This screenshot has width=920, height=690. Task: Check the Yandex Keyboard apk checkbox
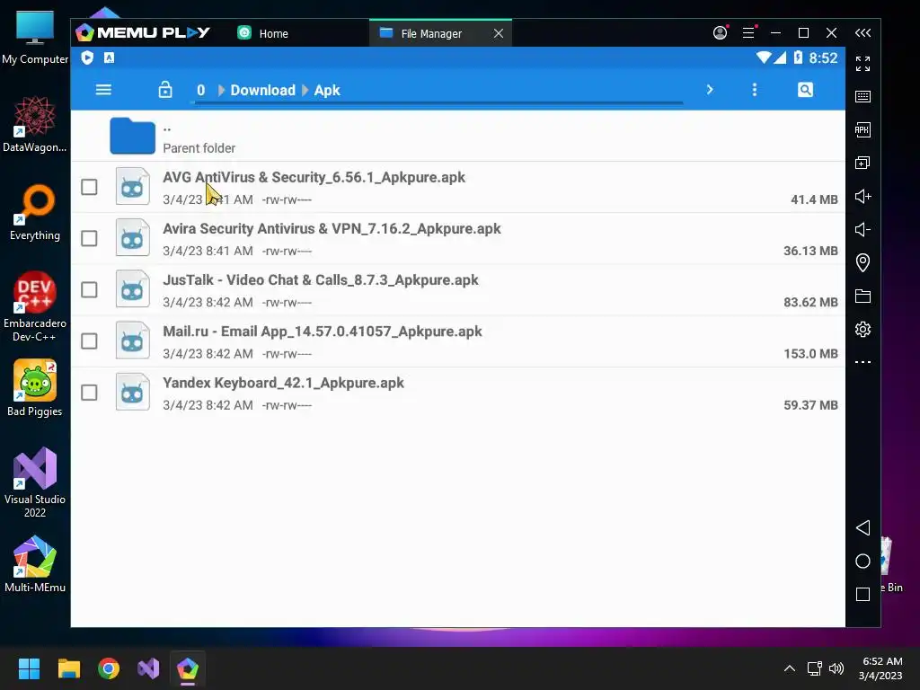tap(89, 393)
